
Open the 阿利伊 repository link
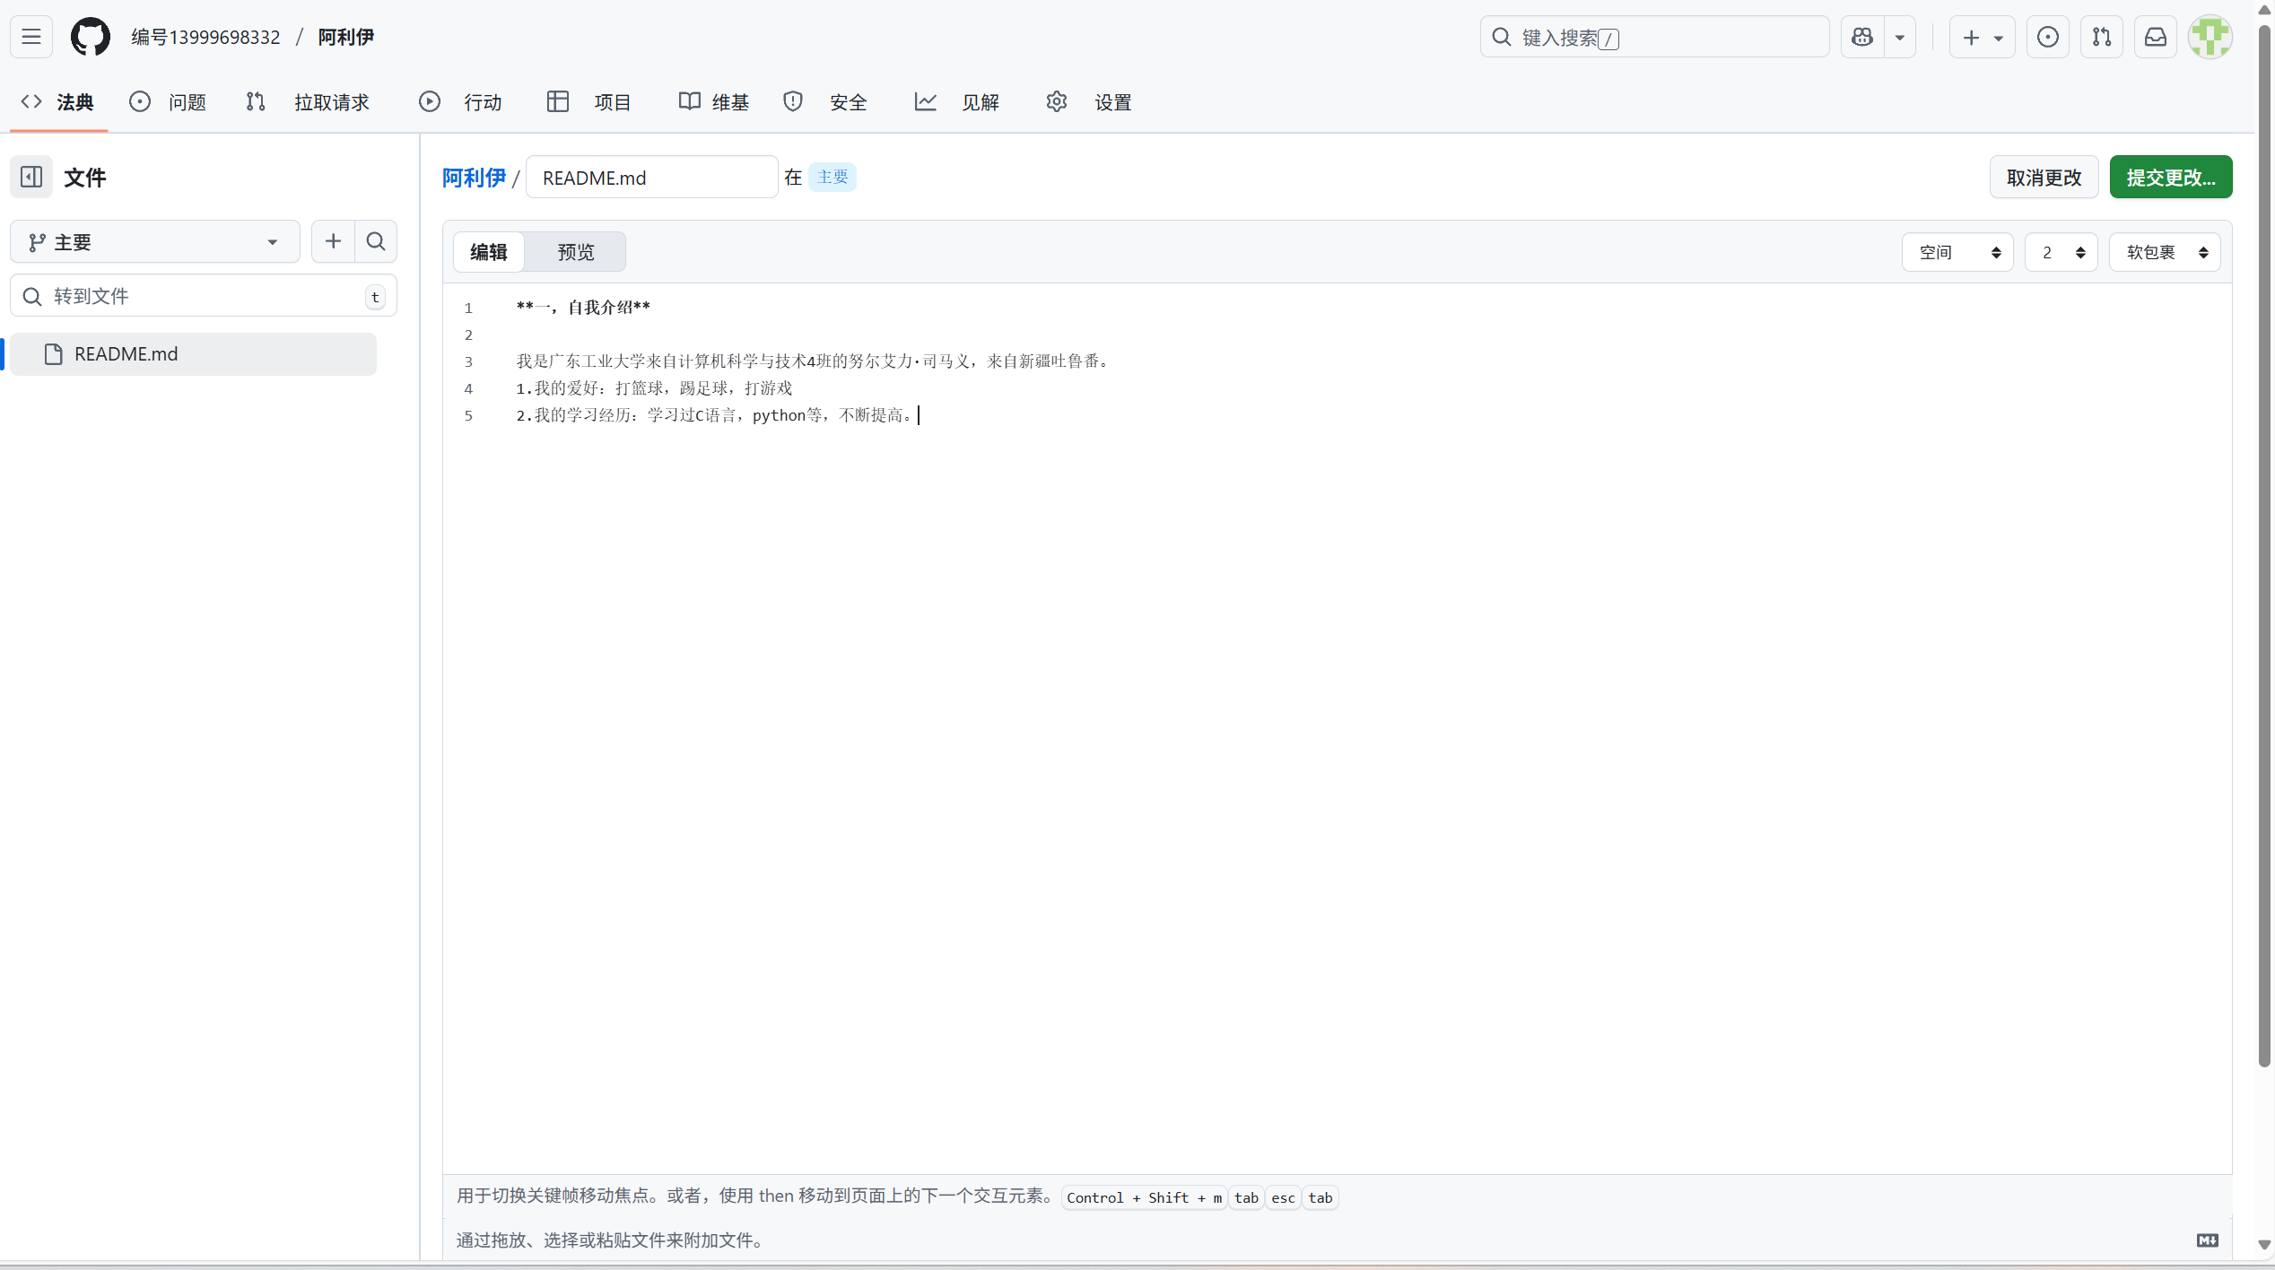473,177
